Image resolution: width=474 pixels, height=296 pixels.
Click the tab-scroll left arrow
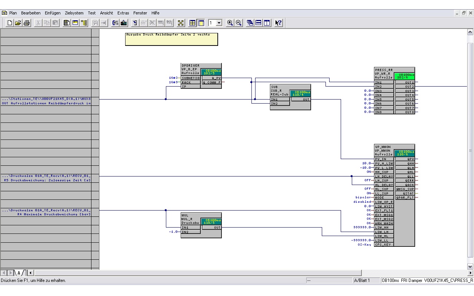pos(3,272)
